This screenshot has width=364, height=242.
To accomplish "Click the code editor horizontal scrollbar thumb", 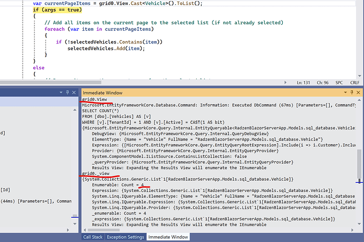I will click(x=50, y=82).
